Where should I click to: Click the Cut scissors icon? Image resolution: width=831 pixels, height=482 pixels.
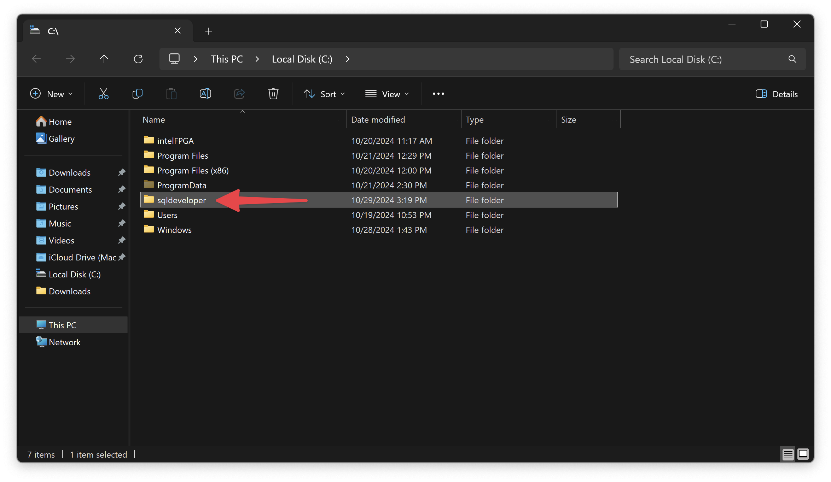tap(103, 94)
